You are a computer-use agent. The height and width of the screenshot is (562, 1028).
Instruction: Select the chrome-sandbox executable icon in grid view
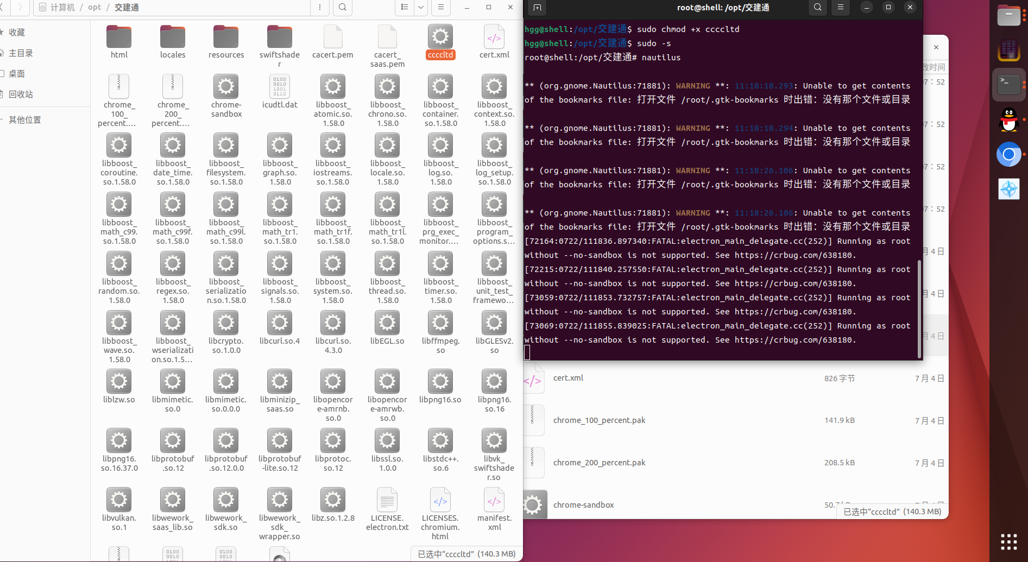pos(226,86)
